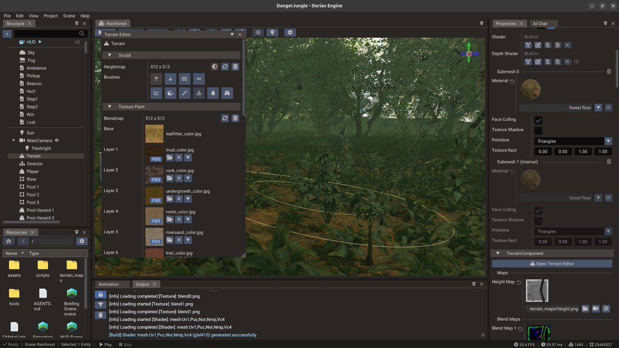This screenshot has height=348, width=619.
Task: Add entity with plus button in Structure
Action: click(7, 34)
